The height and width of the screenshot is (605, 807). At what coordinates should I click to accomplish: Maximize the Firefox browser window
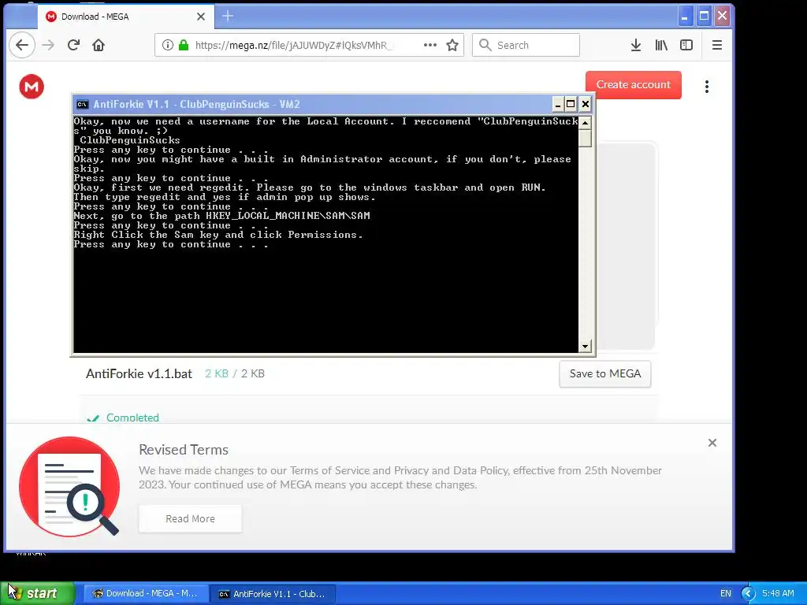704,17
